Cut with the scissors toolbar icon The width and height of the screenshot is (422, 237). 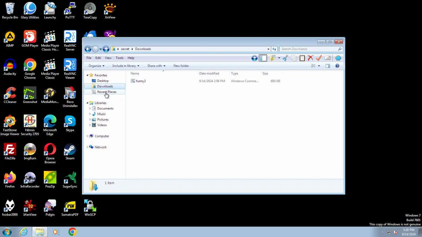pyautogui.click(x=285, y=58)
